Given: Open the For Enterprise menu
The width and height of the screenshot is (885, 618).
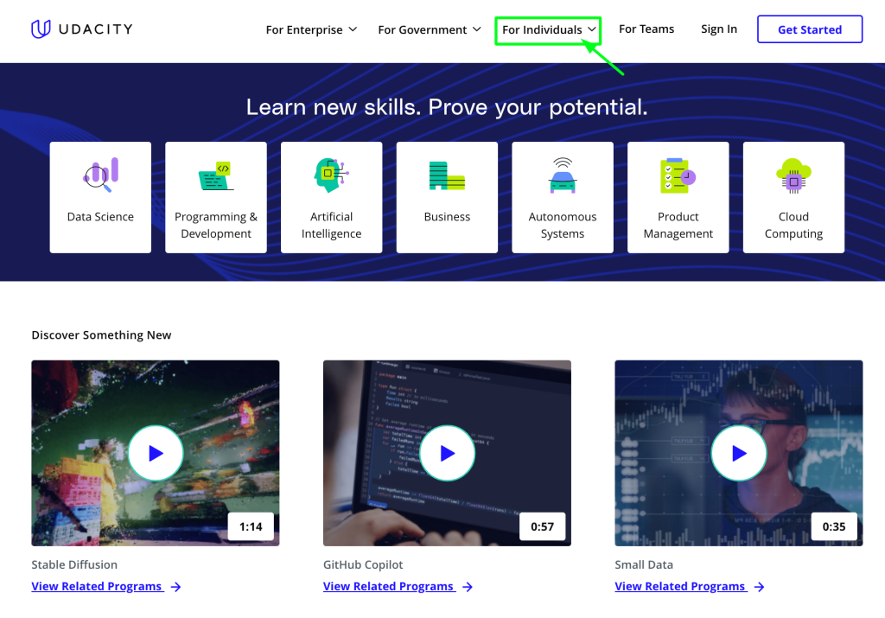Looking at the screenshot, I should pyautogui.click(x=311, y=29).
